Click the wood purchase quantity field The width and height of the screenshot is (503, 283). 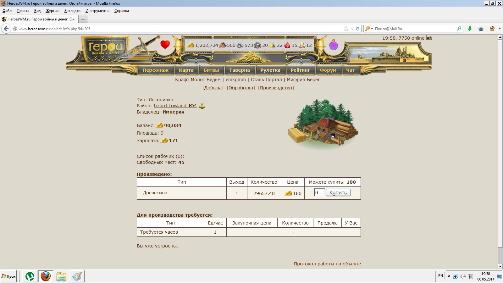pyautogui.click(x=319, y=193)
